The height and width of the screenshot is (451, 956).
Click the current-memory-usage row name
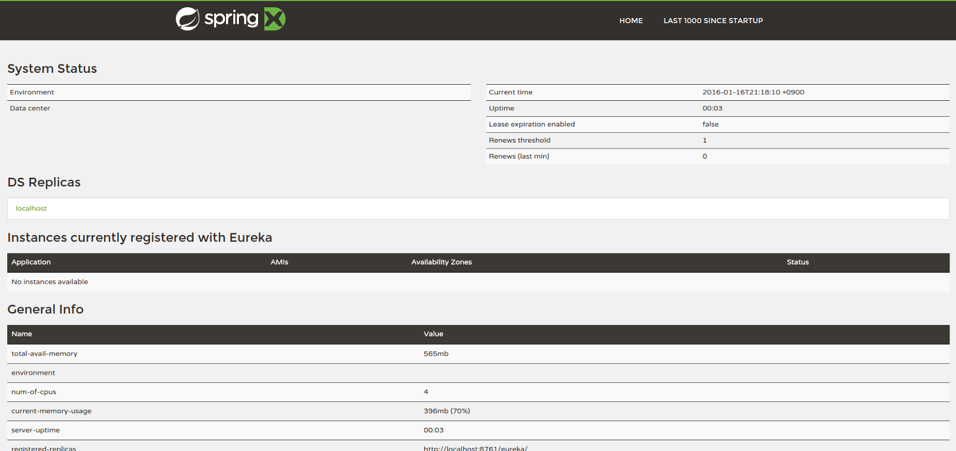coord(51,410)
